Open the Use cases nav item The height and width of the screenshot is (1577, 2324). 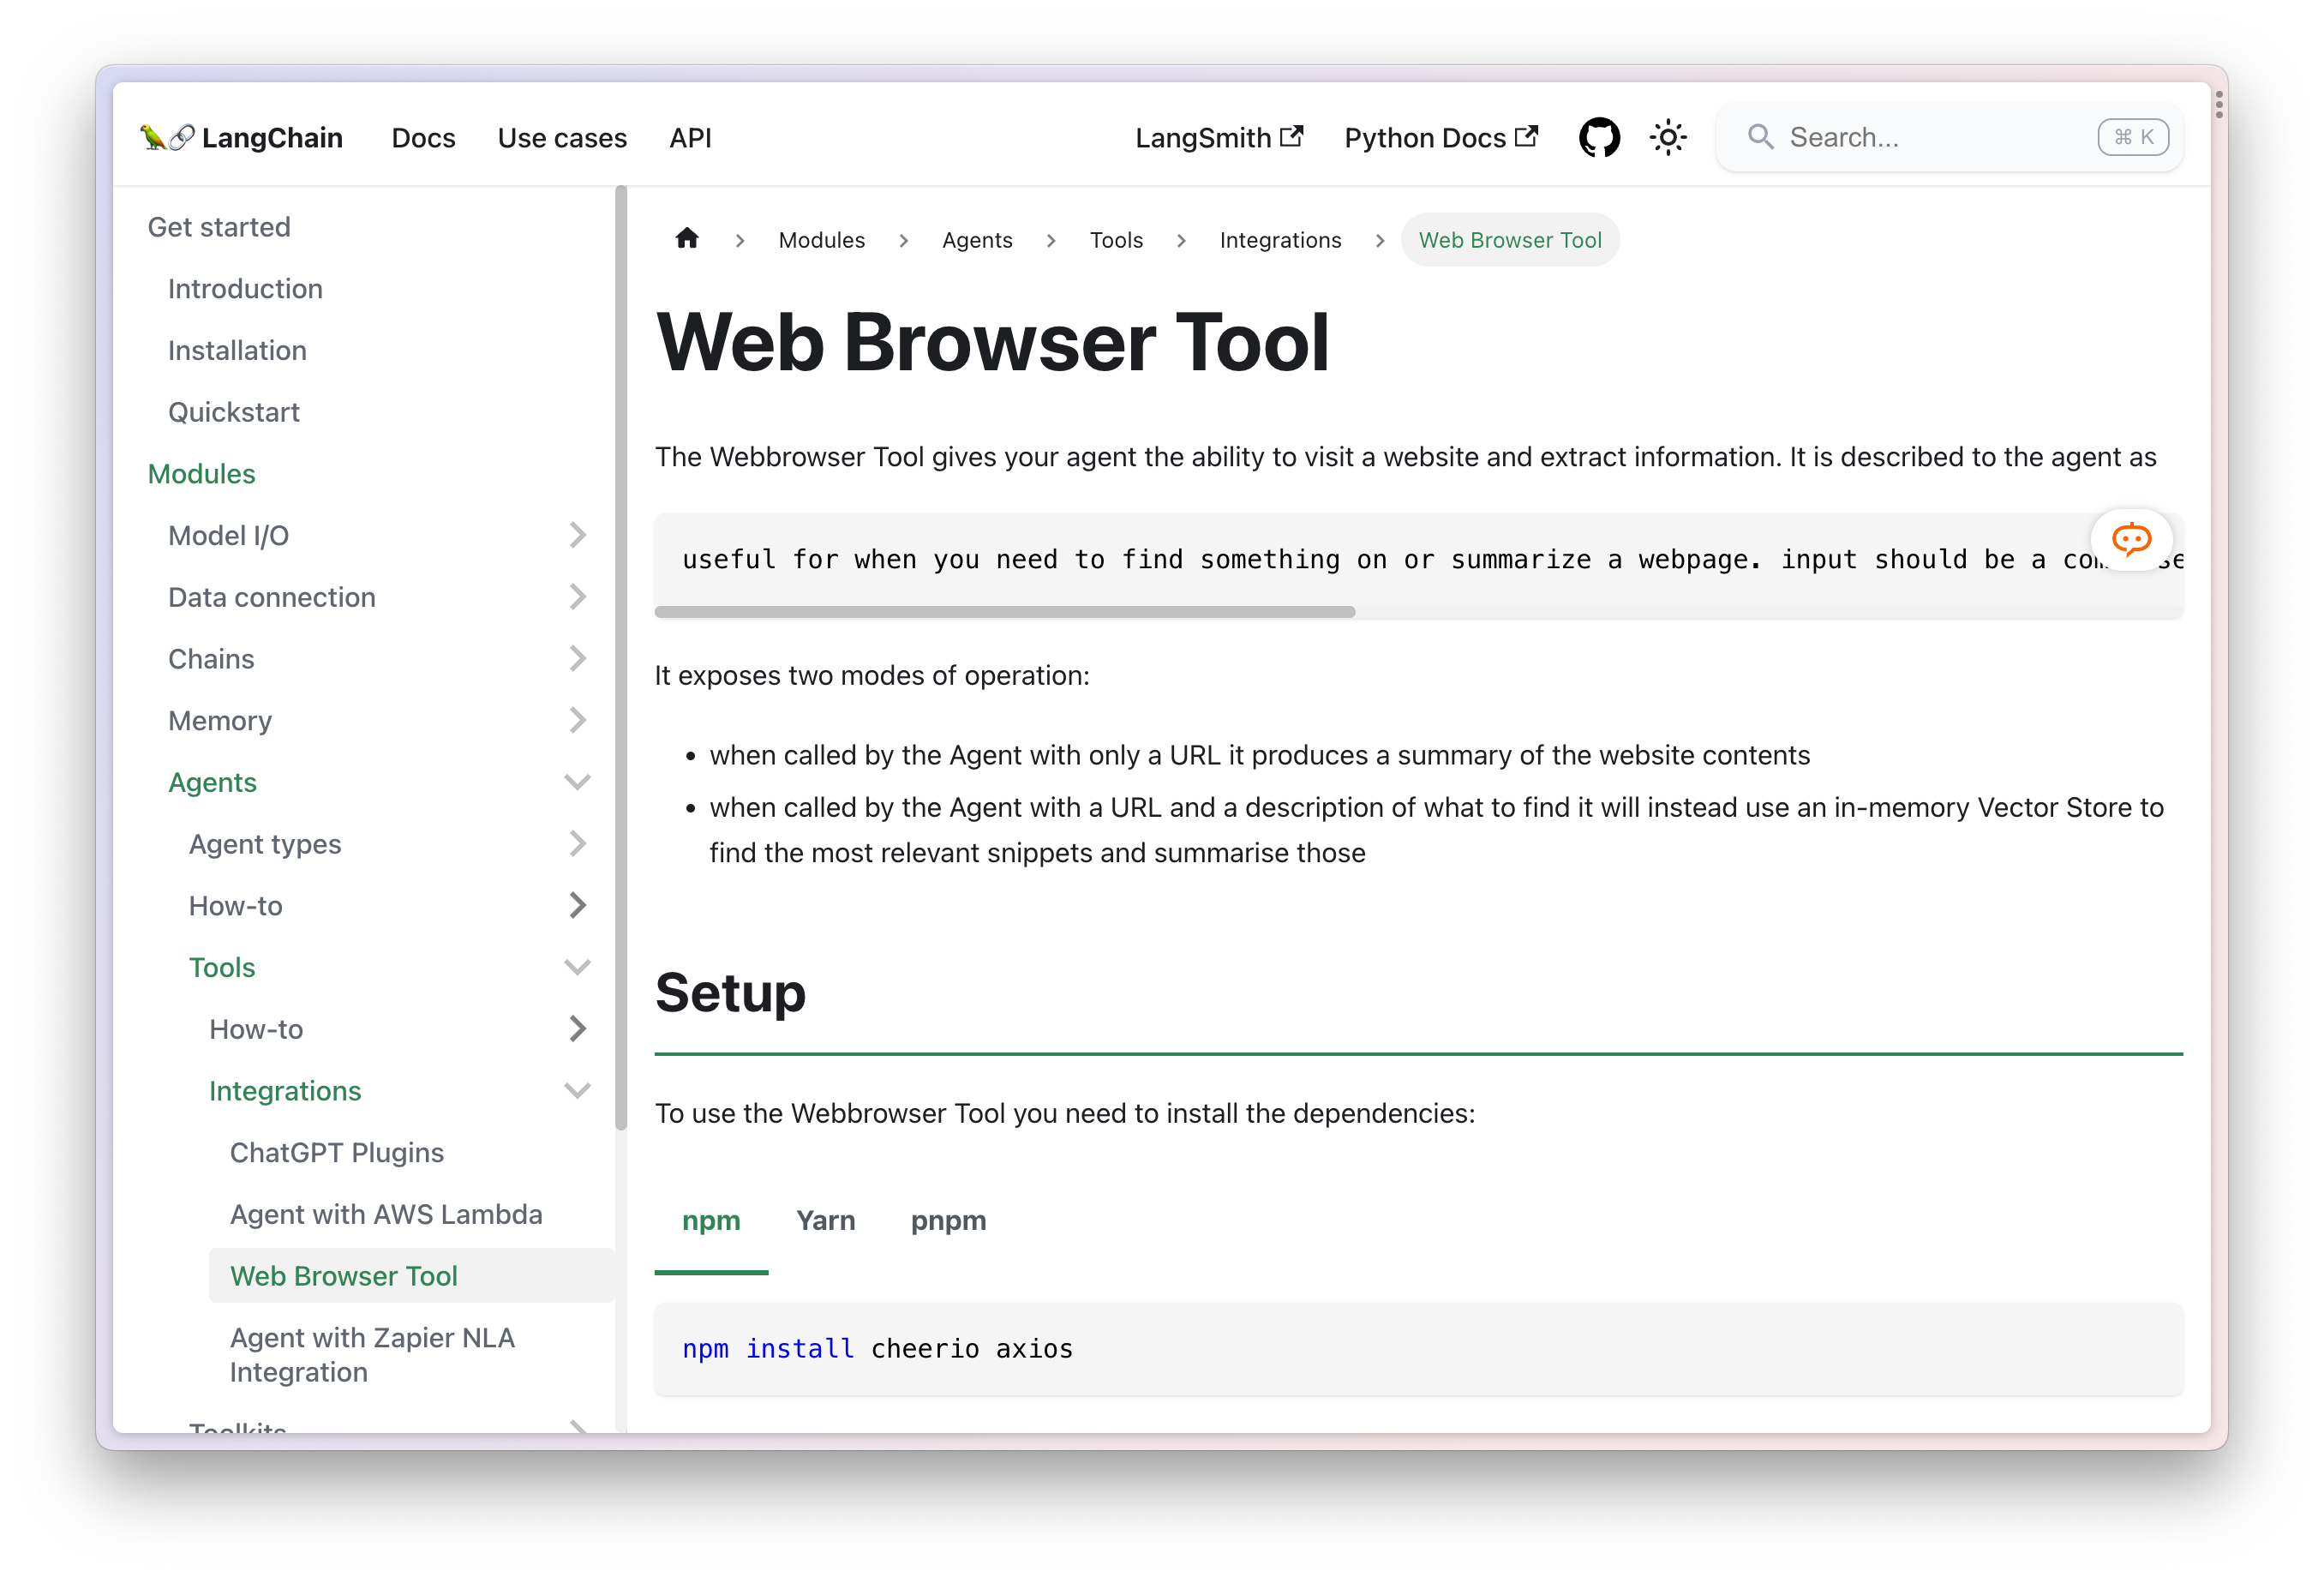pyautogui.click(x=562, y=138)
